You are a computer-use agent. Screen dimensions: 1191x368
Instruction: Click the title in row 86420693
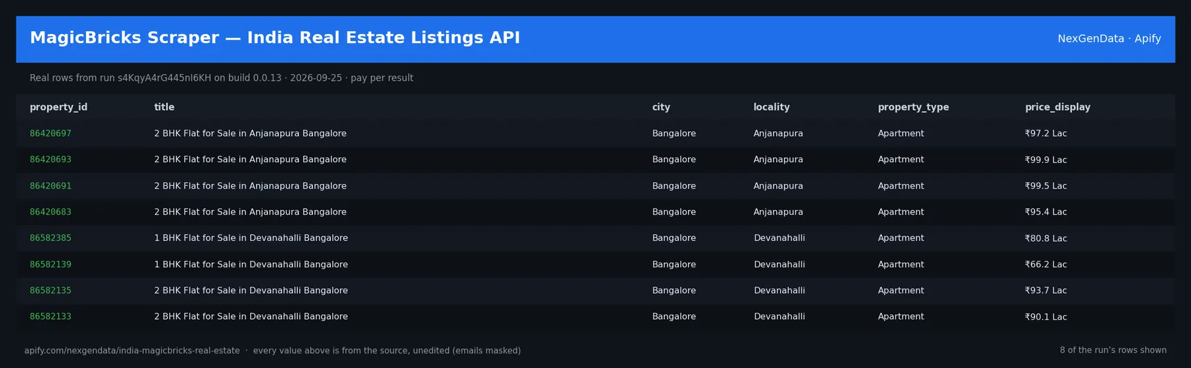coord(250,160)
